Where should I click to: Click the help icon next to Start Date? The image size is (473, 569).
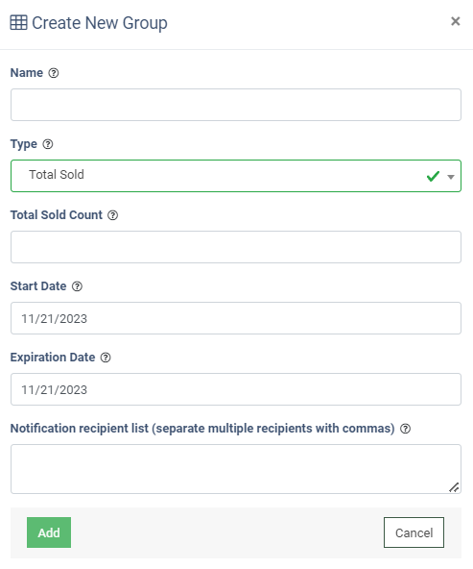[77, 286]
